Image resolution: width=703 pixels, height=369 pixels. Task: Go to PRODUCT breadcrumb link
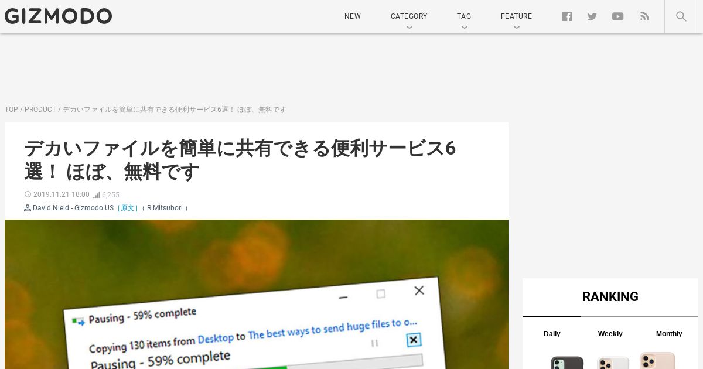pos(40,110)
